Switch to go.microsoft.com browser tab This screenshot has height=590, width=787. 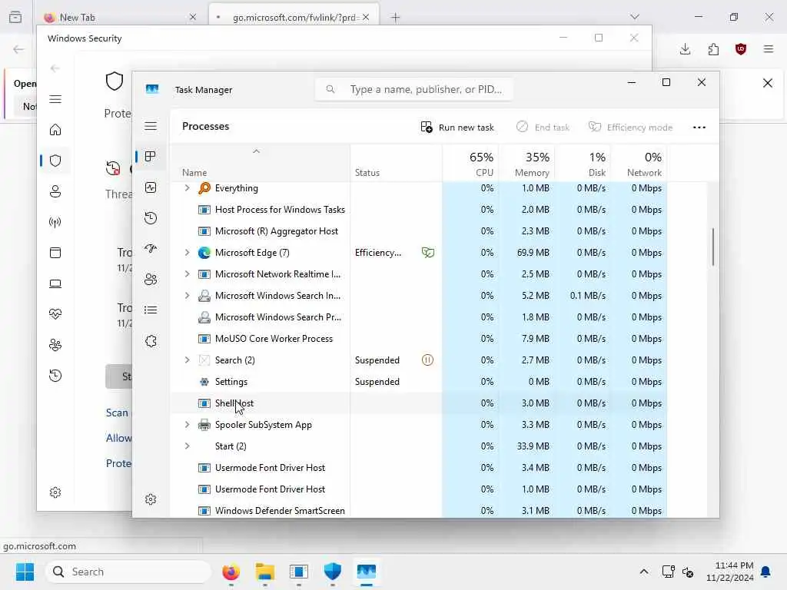tap(294, 17)
